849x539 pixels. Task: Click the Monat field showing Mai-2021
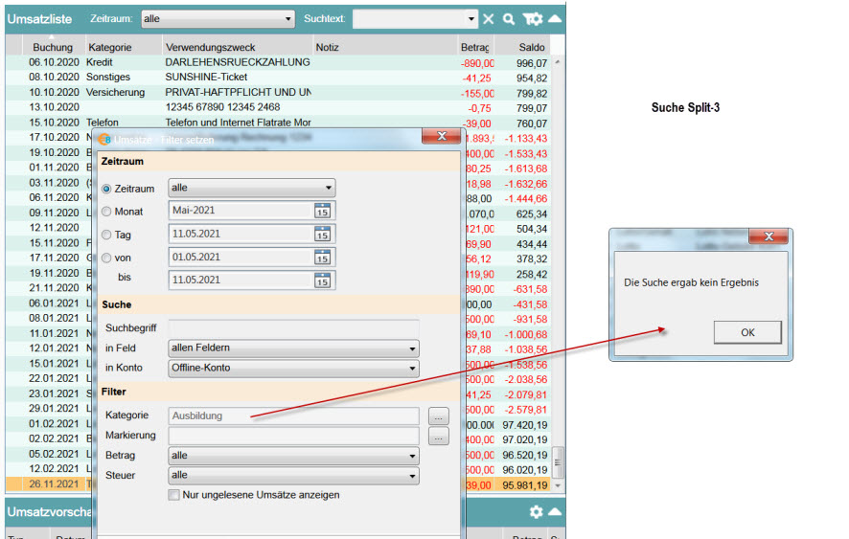[x=241, y=211]
